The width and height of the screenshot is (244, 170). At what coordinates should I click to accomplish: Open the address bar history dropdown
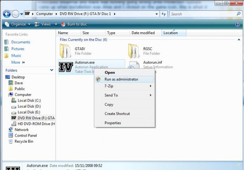click(156, 14)
